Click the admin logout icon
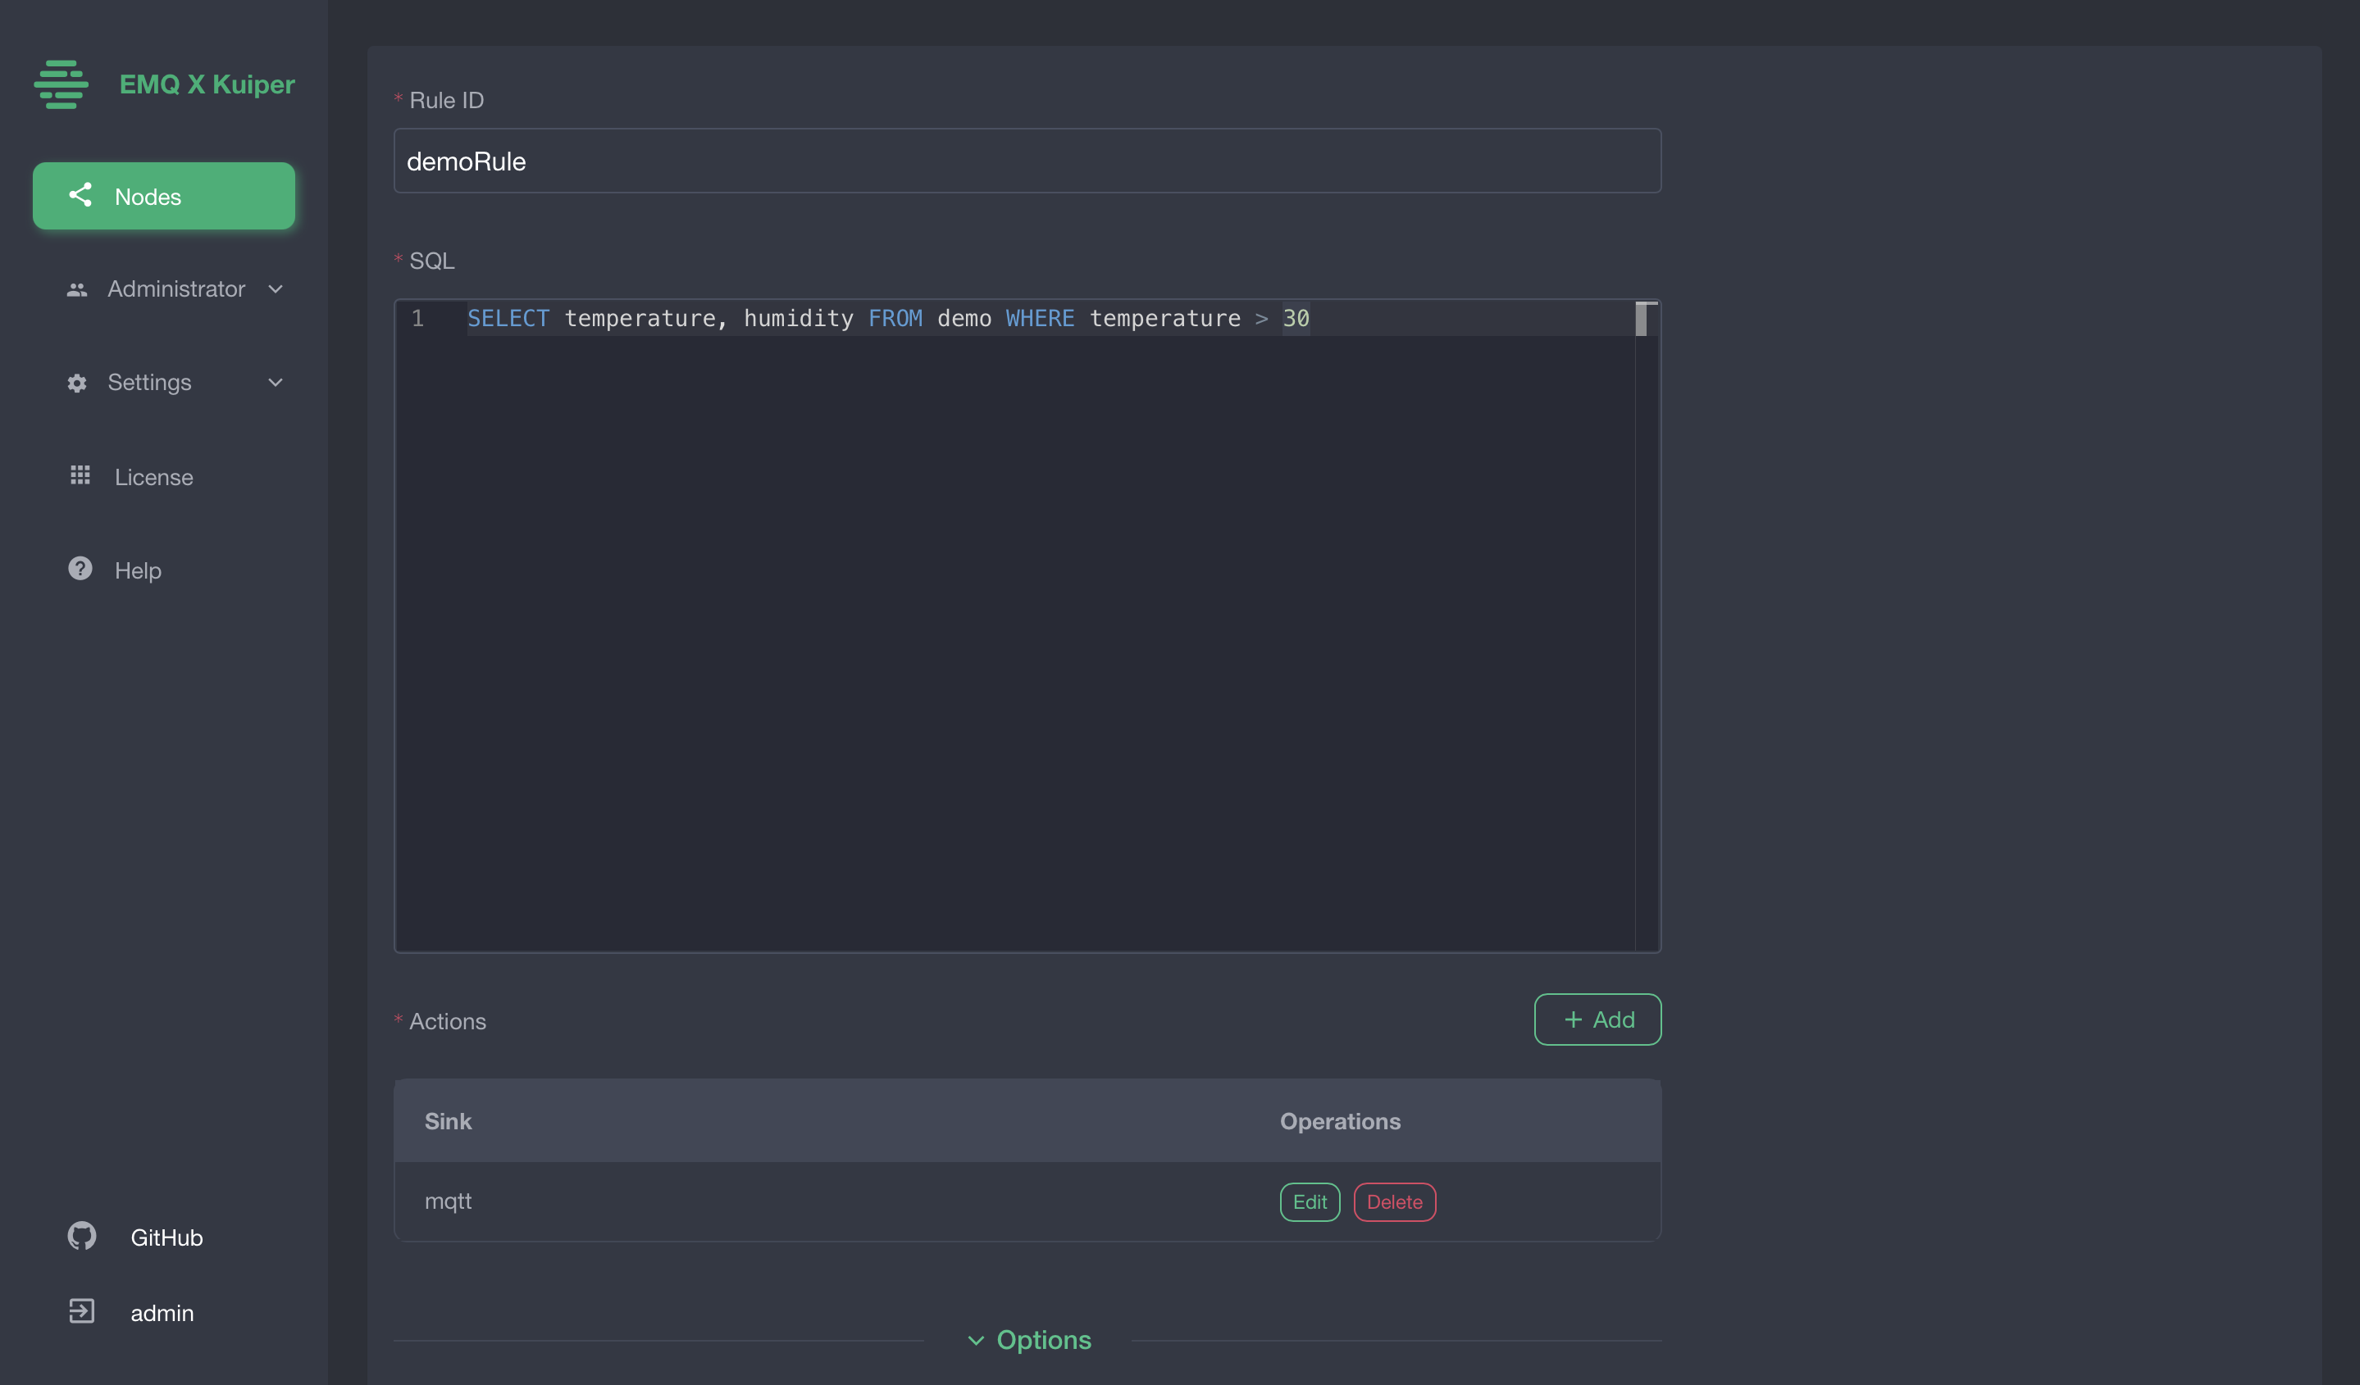 [81, 1311]
